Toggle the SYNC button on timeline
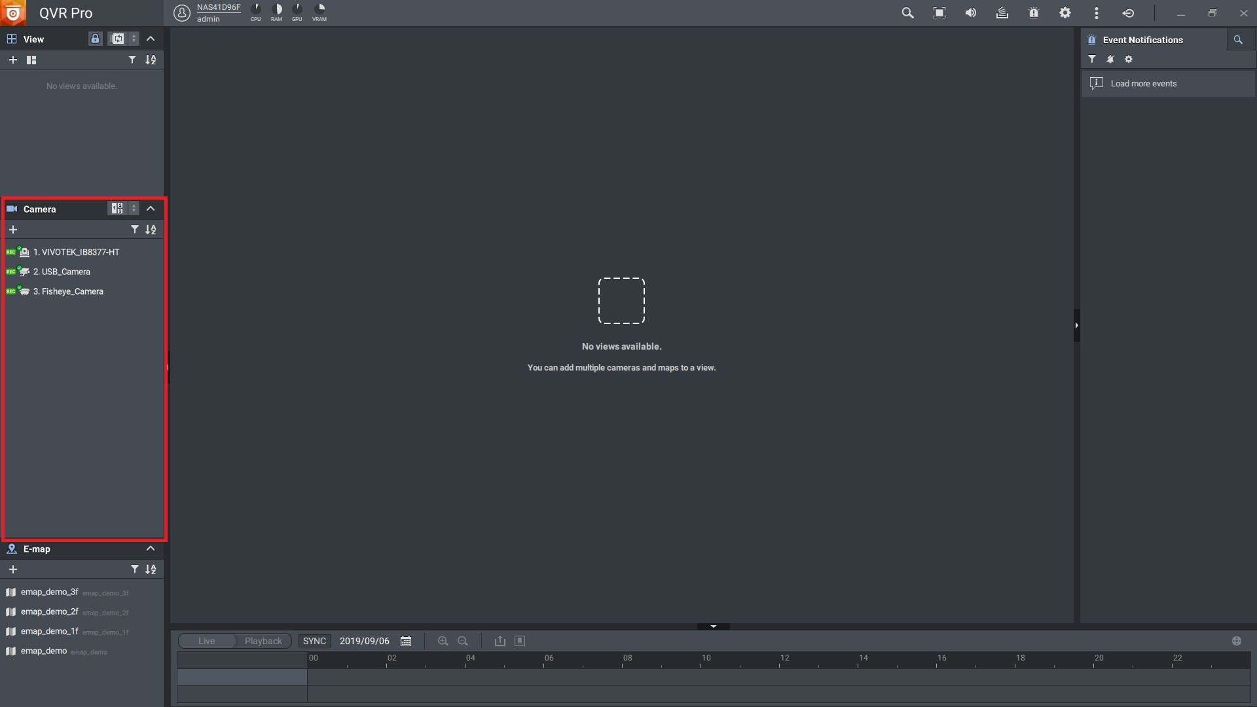Image resolution: width=1257 pixels, height=707 pixels. pos(314,642)
